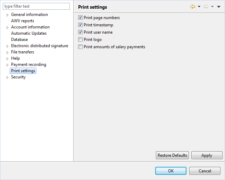
Task: Open the back history dropdown arrow
Action: [199, 7]
